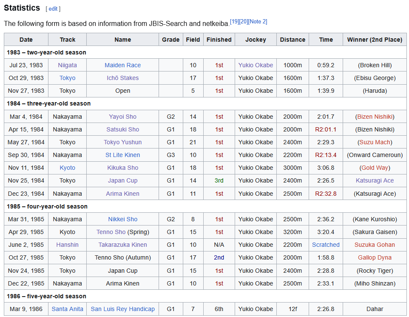Click the 3:20.4 time cell
Screen dimensions: 409x317
click(326, 232)
